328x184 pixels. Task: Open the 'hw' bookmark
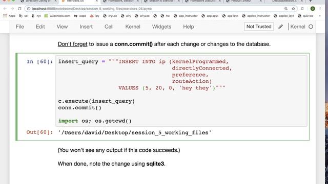[165, 16]
